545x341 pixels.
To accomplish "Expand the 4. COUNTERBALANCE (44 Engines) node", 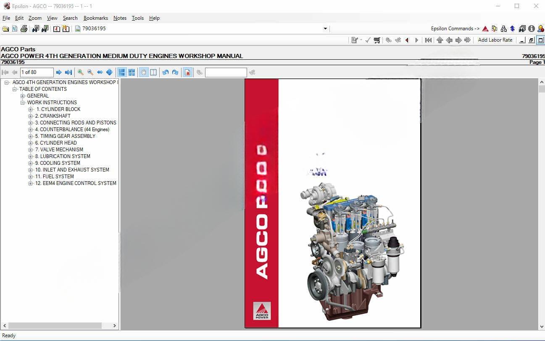I will point(31,130).
